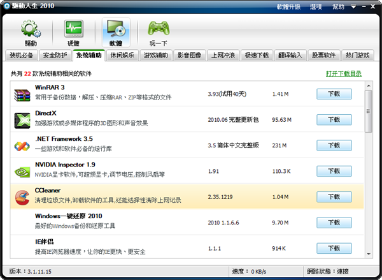Switch to the 休闲娱乐 tab
Screen dimensions: 382x280
(122, 55)
